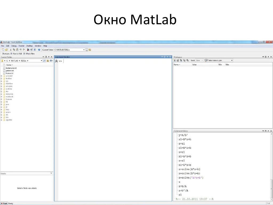
Task: Click the search icon in Current Folder
Action: 44,61
